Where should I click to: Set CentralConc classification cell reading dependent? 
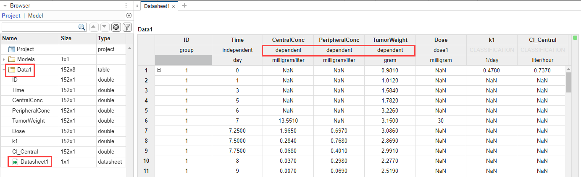(x=288, y=50)
